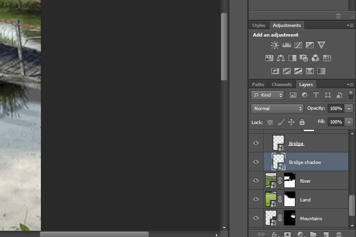
Task: Add a Brightness/Contrast adjustment
Action: point(275,45)
